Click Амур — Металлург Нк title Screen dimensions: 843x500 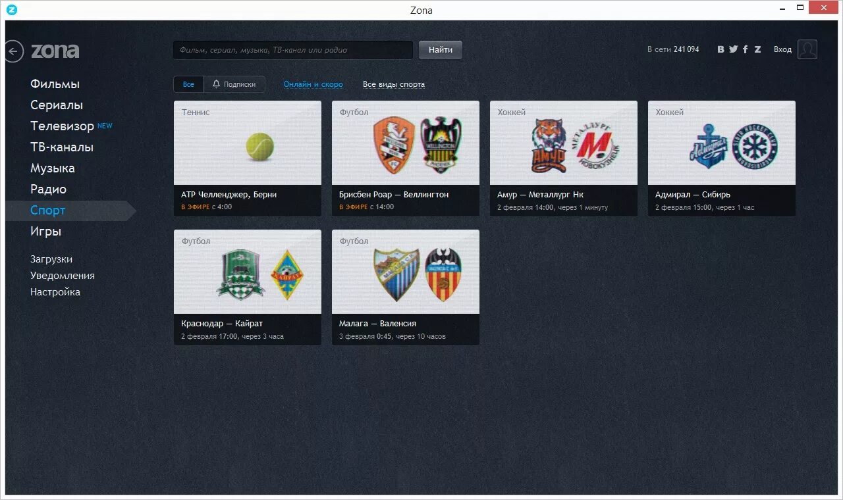point(540,195)
